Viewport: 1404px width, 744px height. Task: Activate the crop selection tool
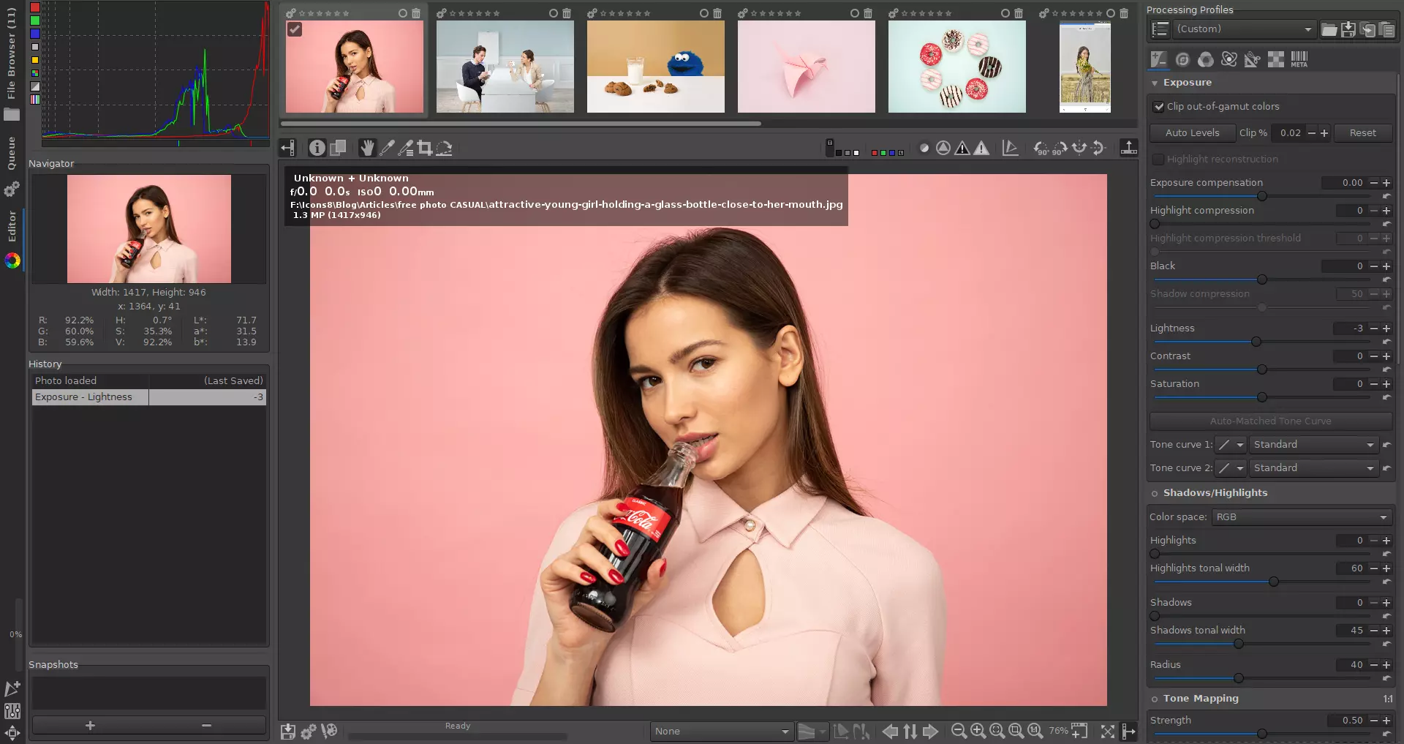(425, 148)
